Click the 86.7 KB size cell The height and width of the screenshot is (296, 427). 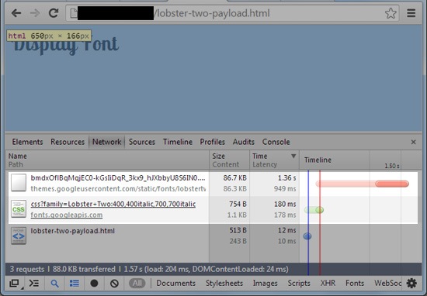click(x=234, y=178)
